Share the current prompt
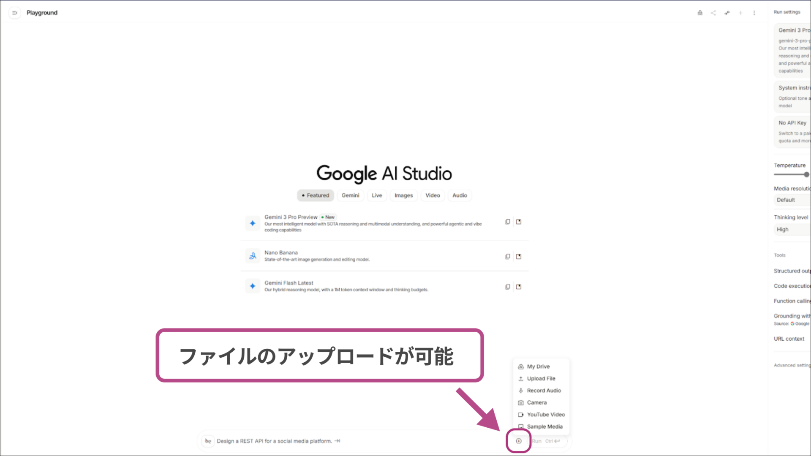The width and height of the screenshot is (811, 456). [713, 13]
